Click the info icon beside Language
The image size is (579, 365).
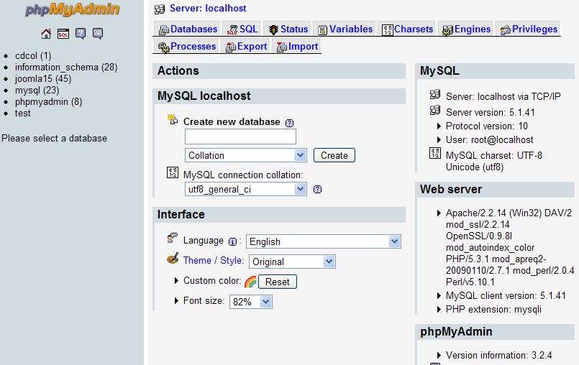[x=232, y=241]
